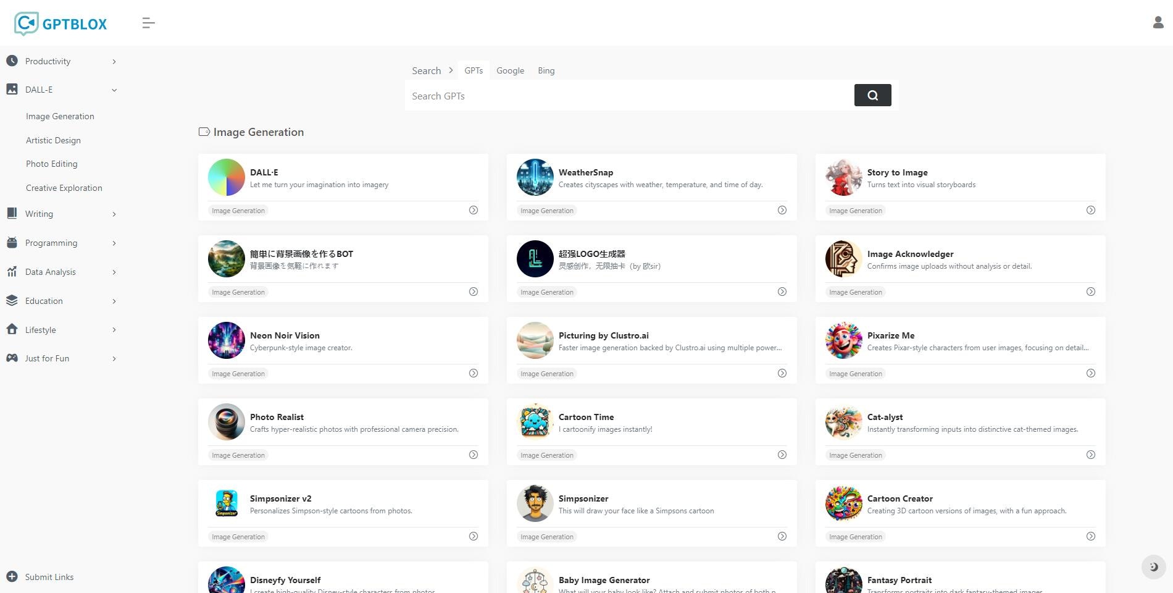This screenshot has width=1173, height=593.
Task: Click the search magnifier button
Action: click(872, 95)
